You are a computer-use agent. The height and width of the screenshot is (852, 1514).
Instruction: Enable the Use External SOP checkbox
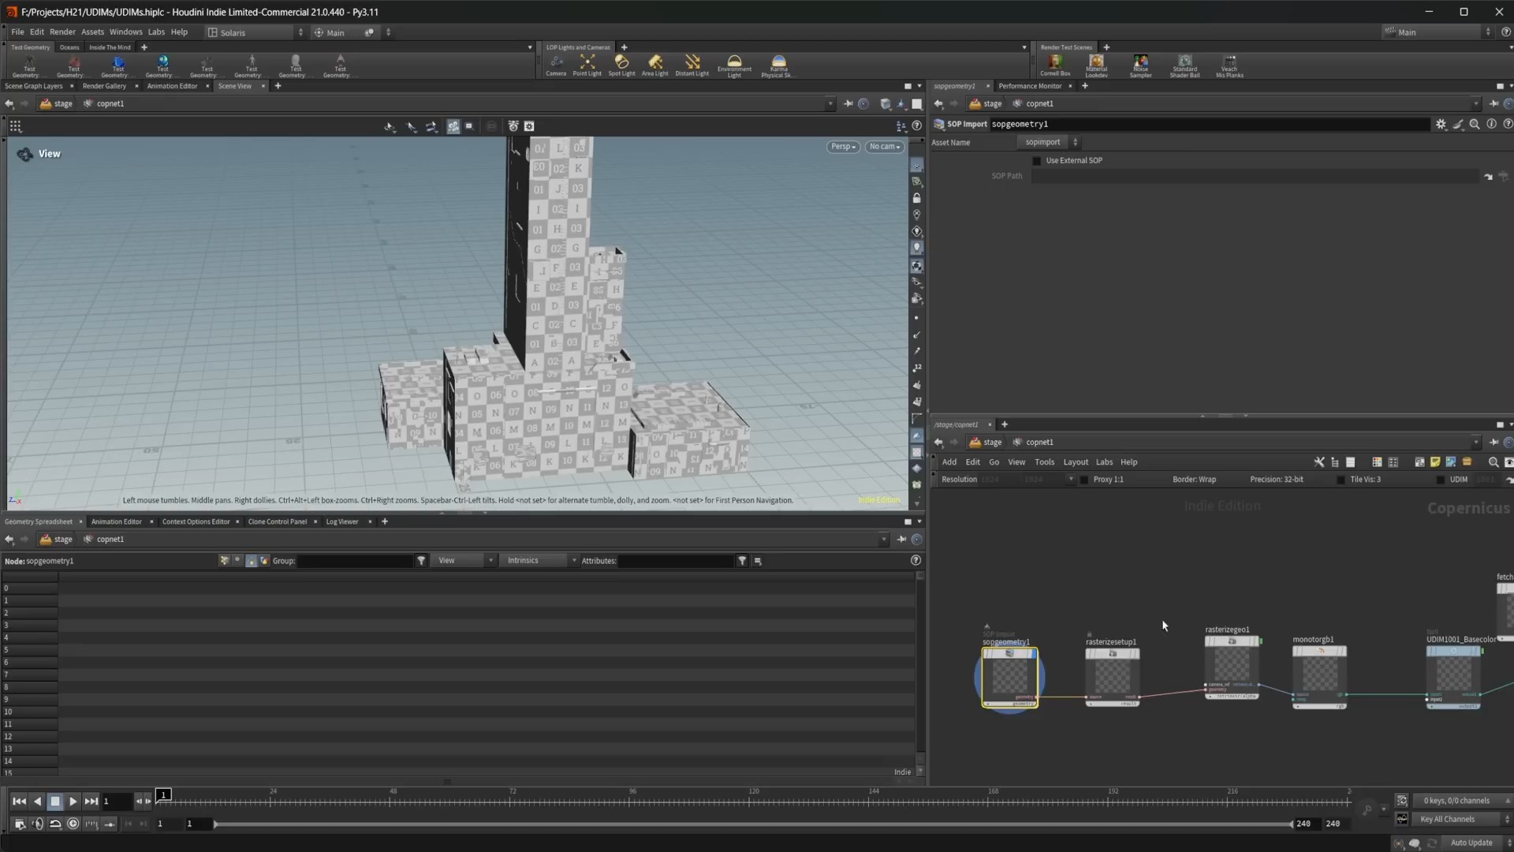[x=1037, y=160]
